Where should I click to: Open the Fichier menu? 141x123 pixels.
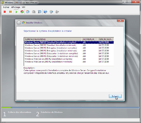[6, 7]
